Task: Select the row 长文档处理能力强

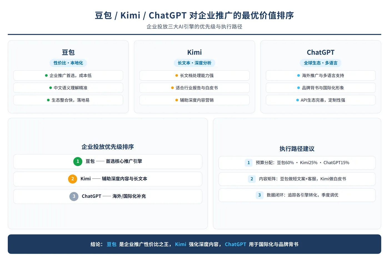Action: 194,76
